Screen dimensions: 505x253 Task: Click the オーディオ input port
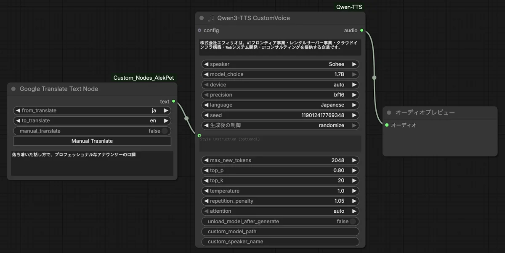tap(387, 125)
